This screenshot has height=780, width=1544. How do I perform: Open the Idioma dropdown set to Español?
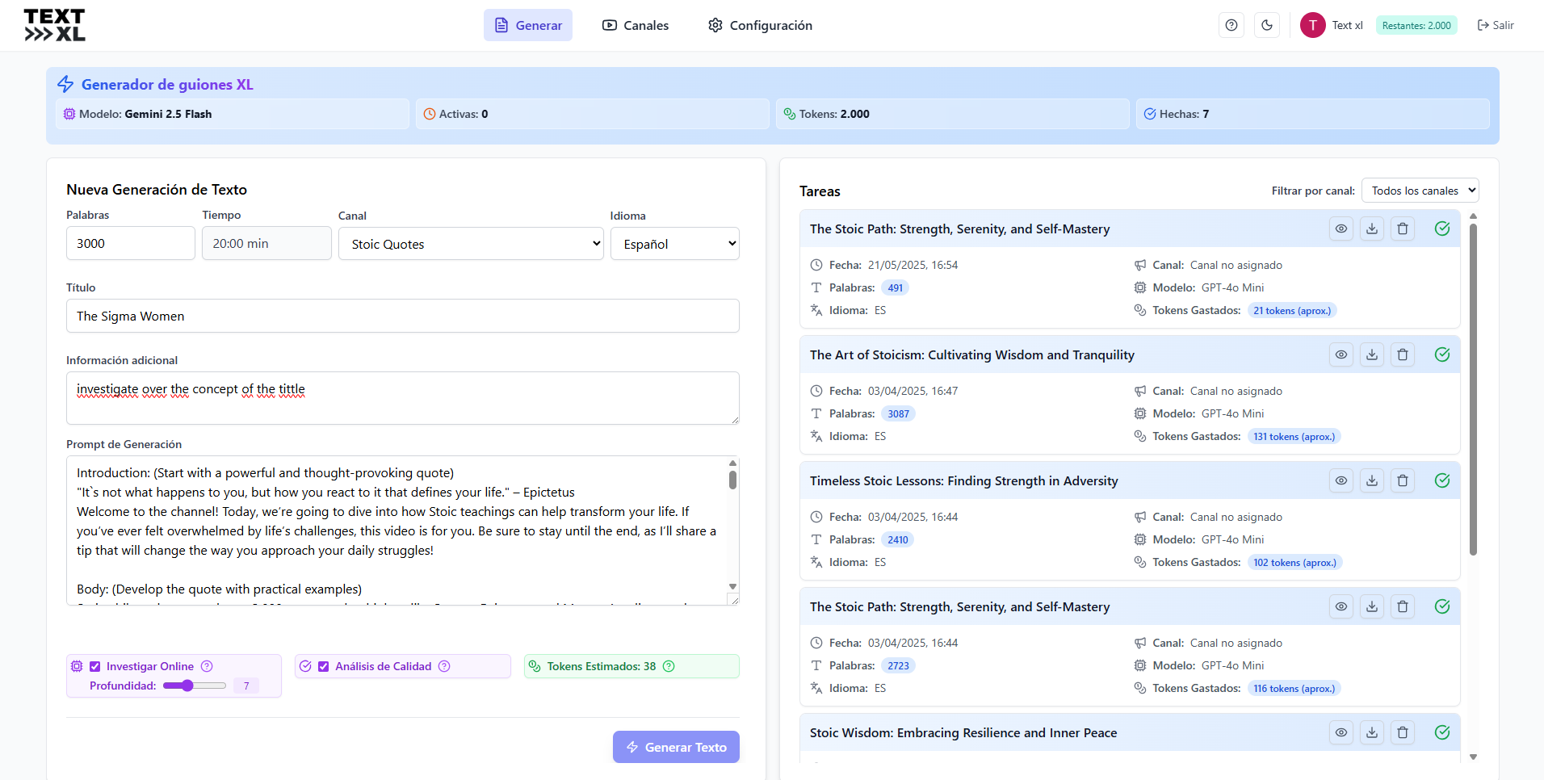pyautogui.click(x=675, y=243)
